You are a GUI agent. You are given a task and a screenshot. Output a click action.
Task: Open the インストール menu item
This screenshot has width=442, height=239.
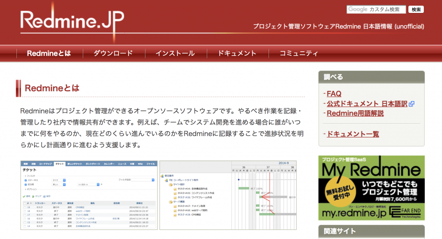[x=175, y=53]
